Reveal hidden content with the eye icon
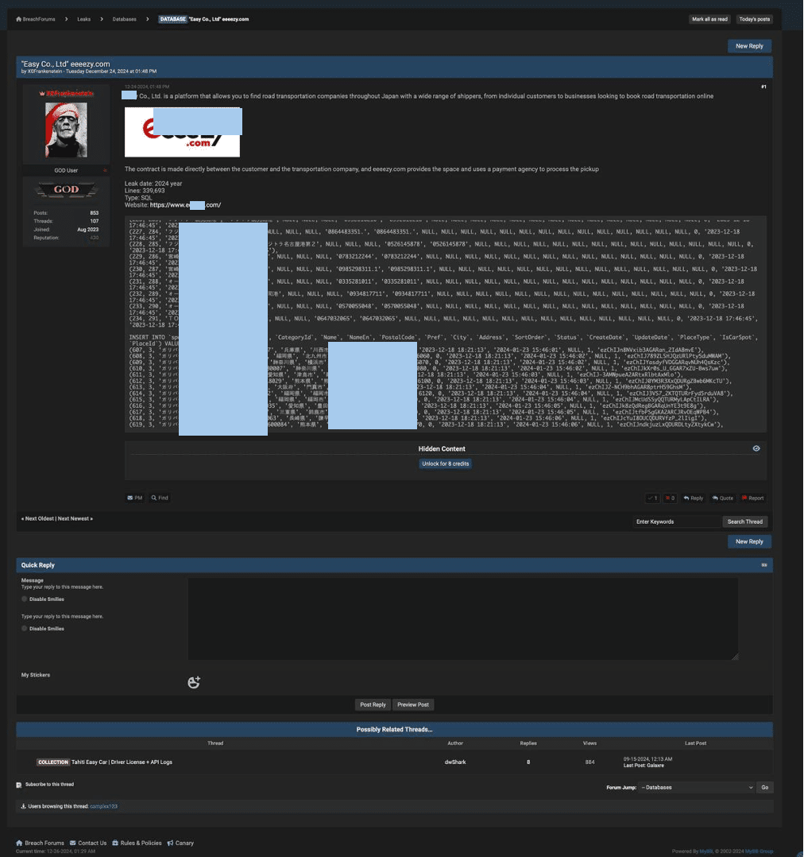The width and height of the screenshot is (804, 857). pyautogui.click(x=756, y=448)
